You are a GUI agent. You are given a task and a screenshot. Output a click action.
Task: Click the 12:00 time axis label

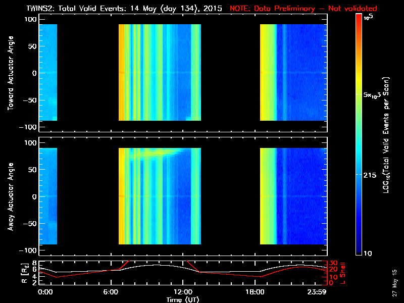(183, 292)
